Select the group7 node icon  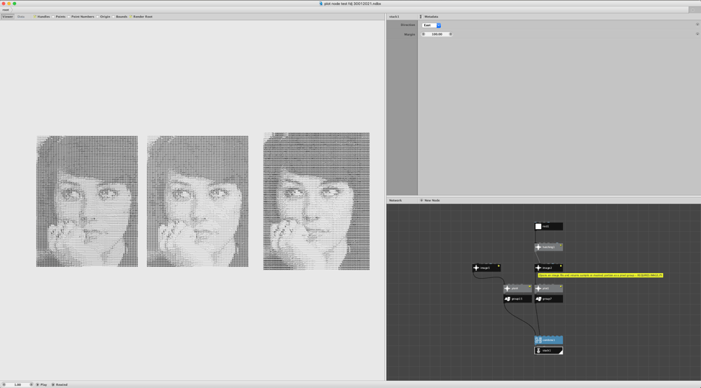(x=538, y=298)
